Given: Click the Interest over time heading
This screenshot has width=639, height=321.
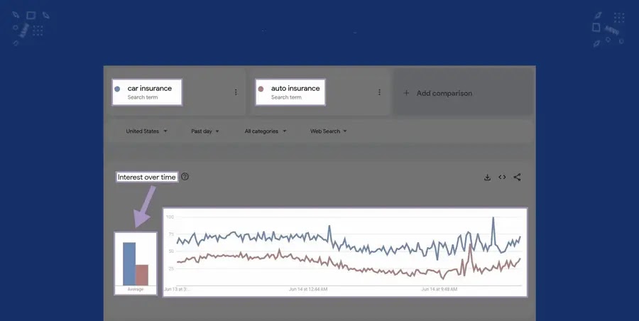Looking at the screenshot, I should tap(147, 177).
